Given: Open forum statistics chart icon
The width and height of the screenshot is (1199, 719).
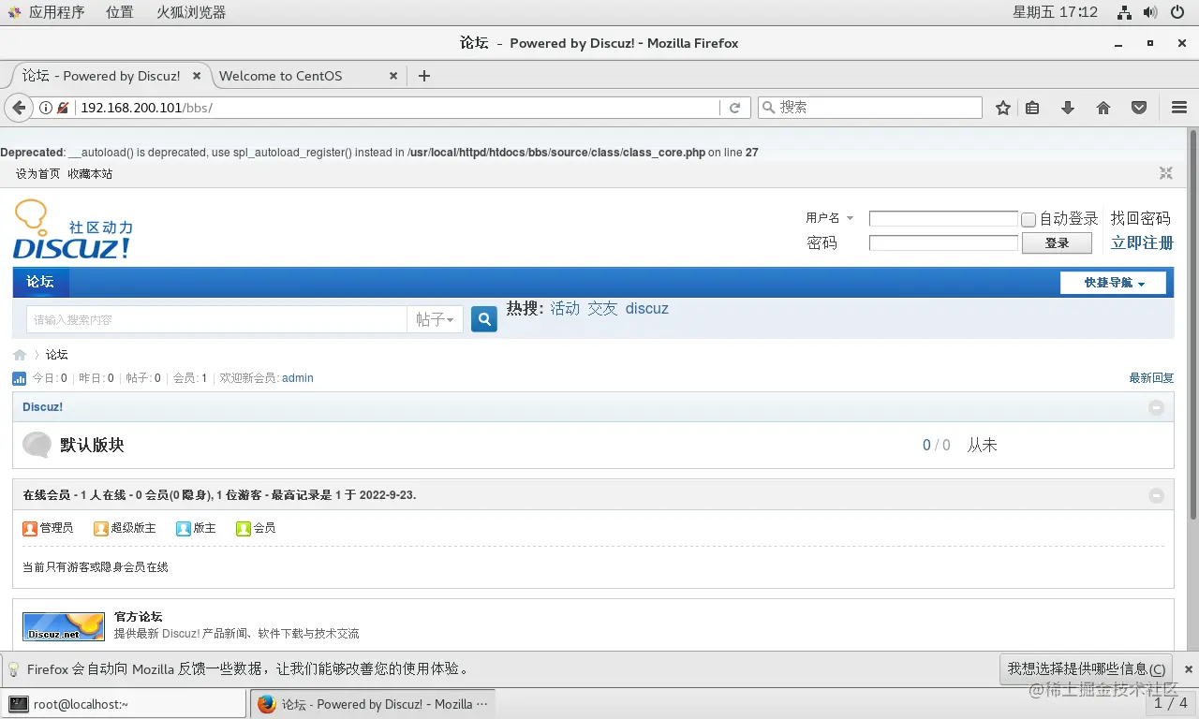Looking at the screenshot, I should point(19,378).
